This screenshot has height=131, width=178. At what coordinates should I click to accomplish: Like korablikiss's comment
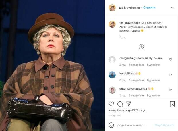click(170, 74)
